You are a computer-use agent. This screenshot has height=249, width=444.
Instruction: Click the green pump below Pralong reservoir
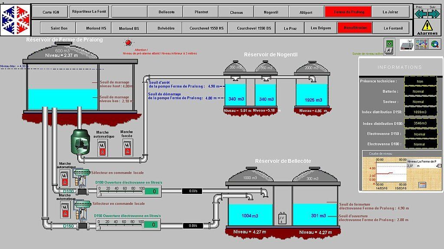tap(80, 142)
